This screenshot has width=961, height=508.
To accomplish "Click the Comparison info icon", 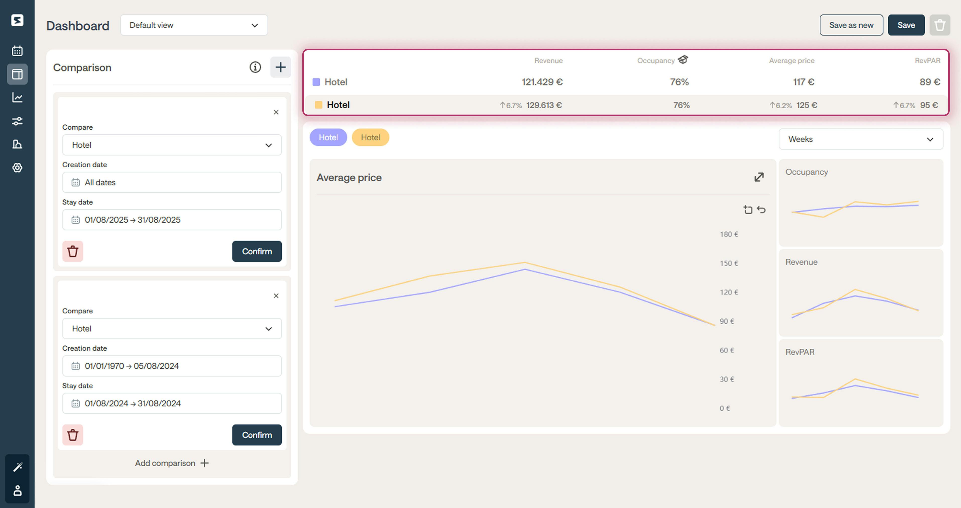I will [255, 67].
